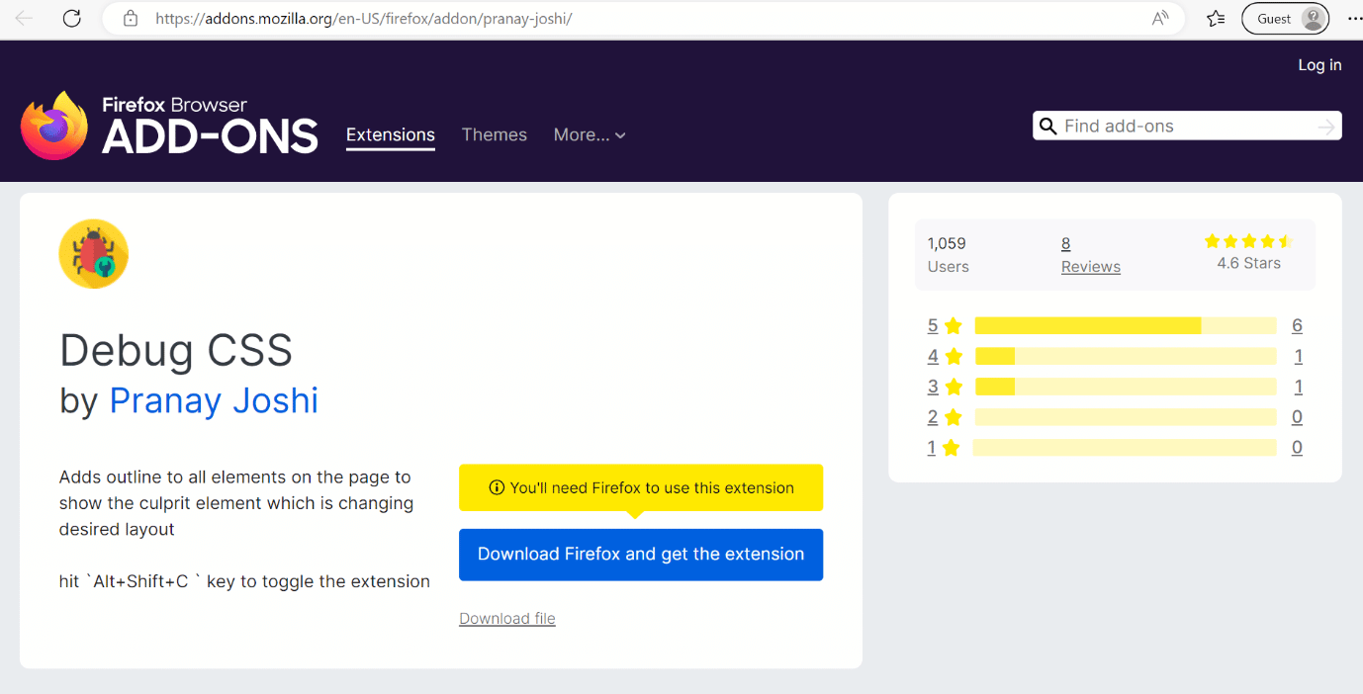Expand the More... dropdown menu
This screenshot has width=1363, height=694.
coord(590,135)
